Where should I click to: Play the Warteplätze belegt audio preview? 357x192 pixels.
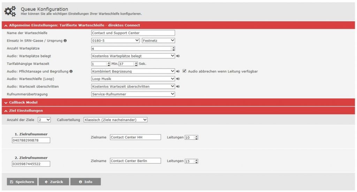coord(178,56)
